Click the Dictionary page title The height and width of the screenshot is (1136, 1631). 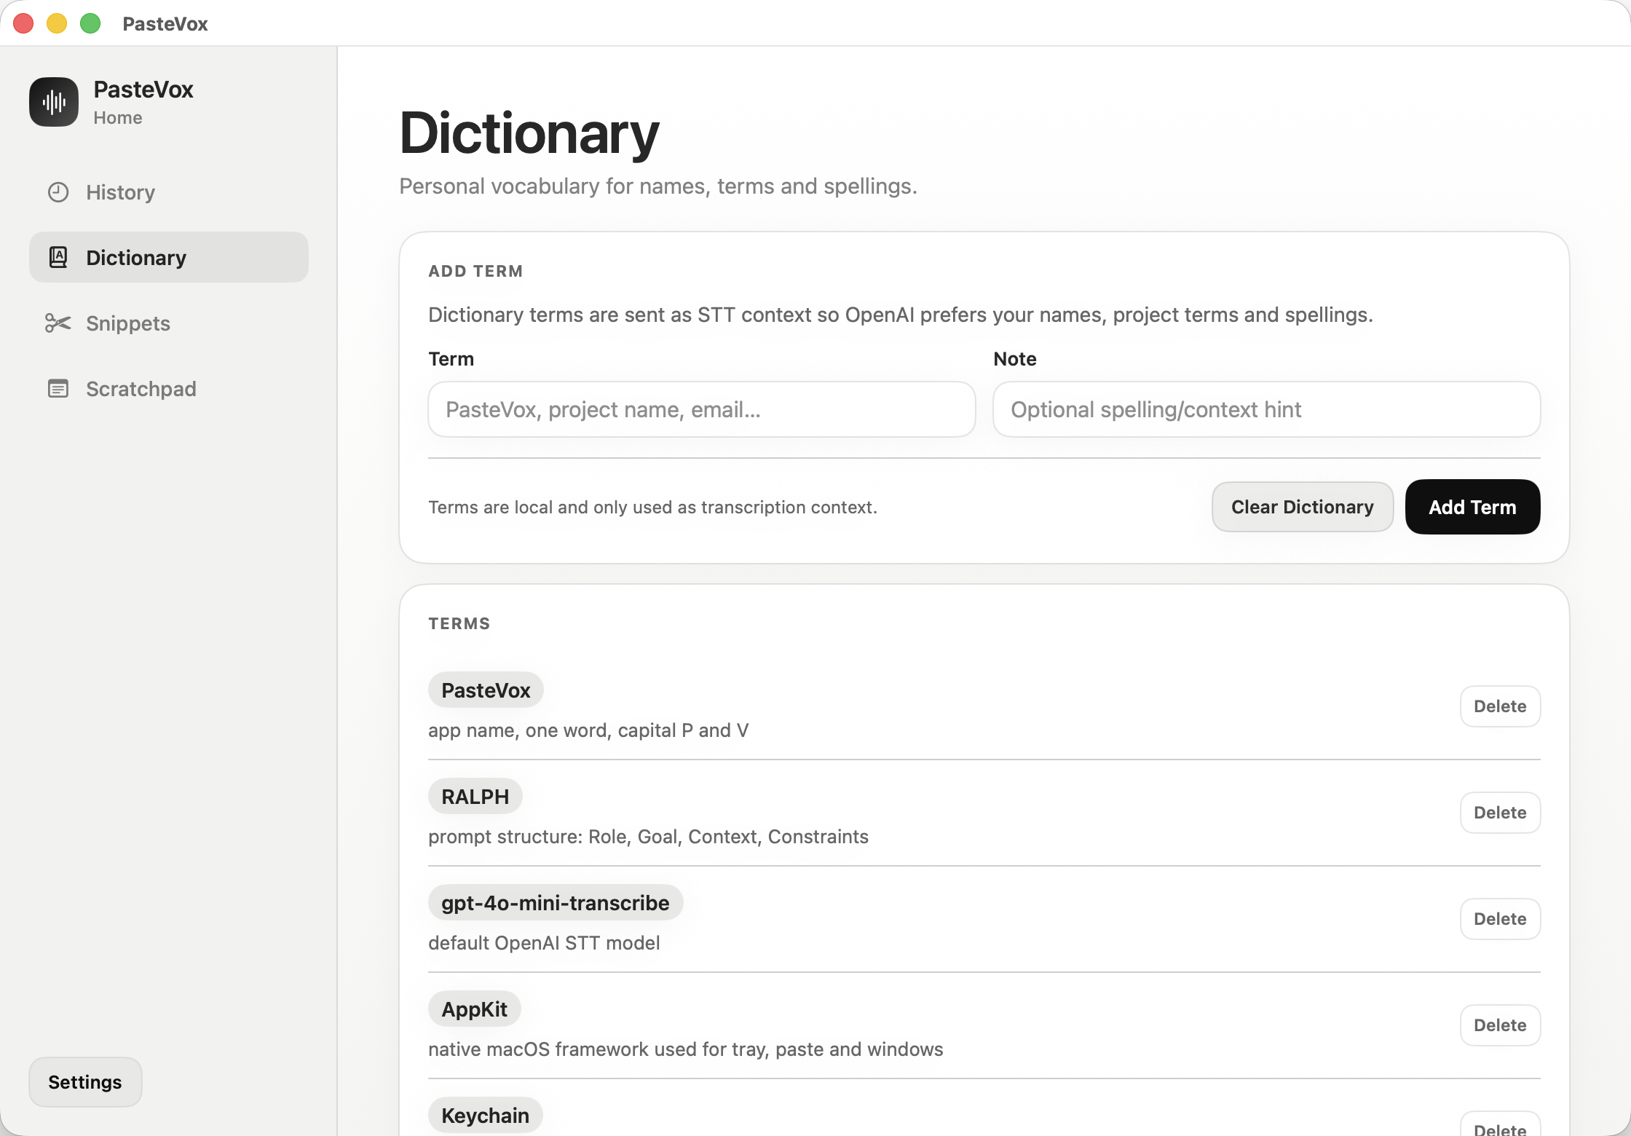[529, 134]
